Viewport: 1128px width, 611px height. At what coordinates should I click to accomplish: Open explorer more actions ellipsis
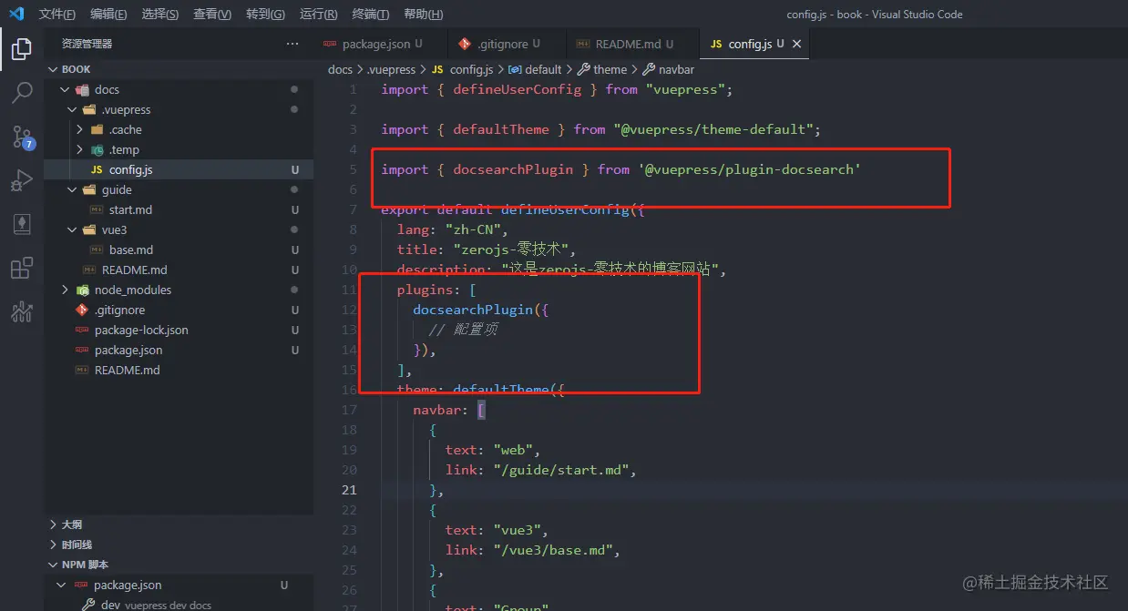point(292,44)
